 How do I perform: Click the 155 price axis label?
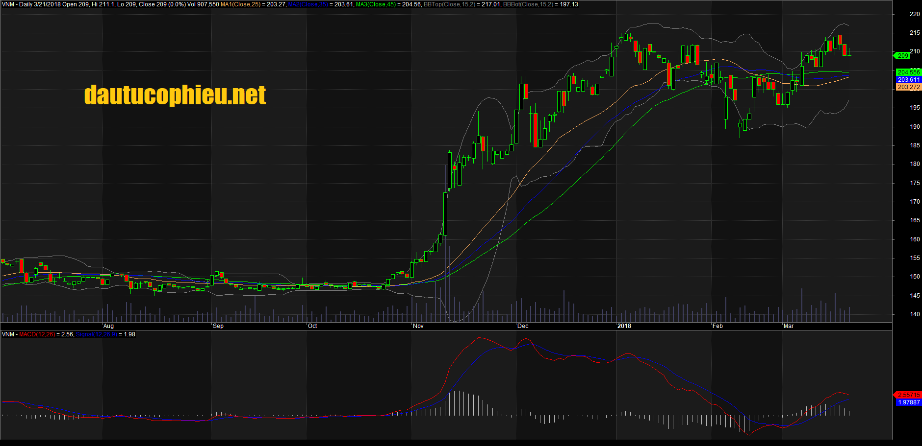pos(915,258)
